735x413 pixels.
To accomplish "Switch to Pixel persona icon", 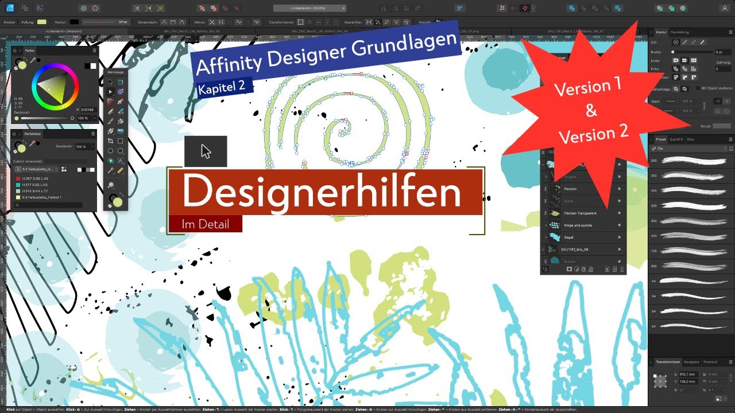I will tap(25, 8).
